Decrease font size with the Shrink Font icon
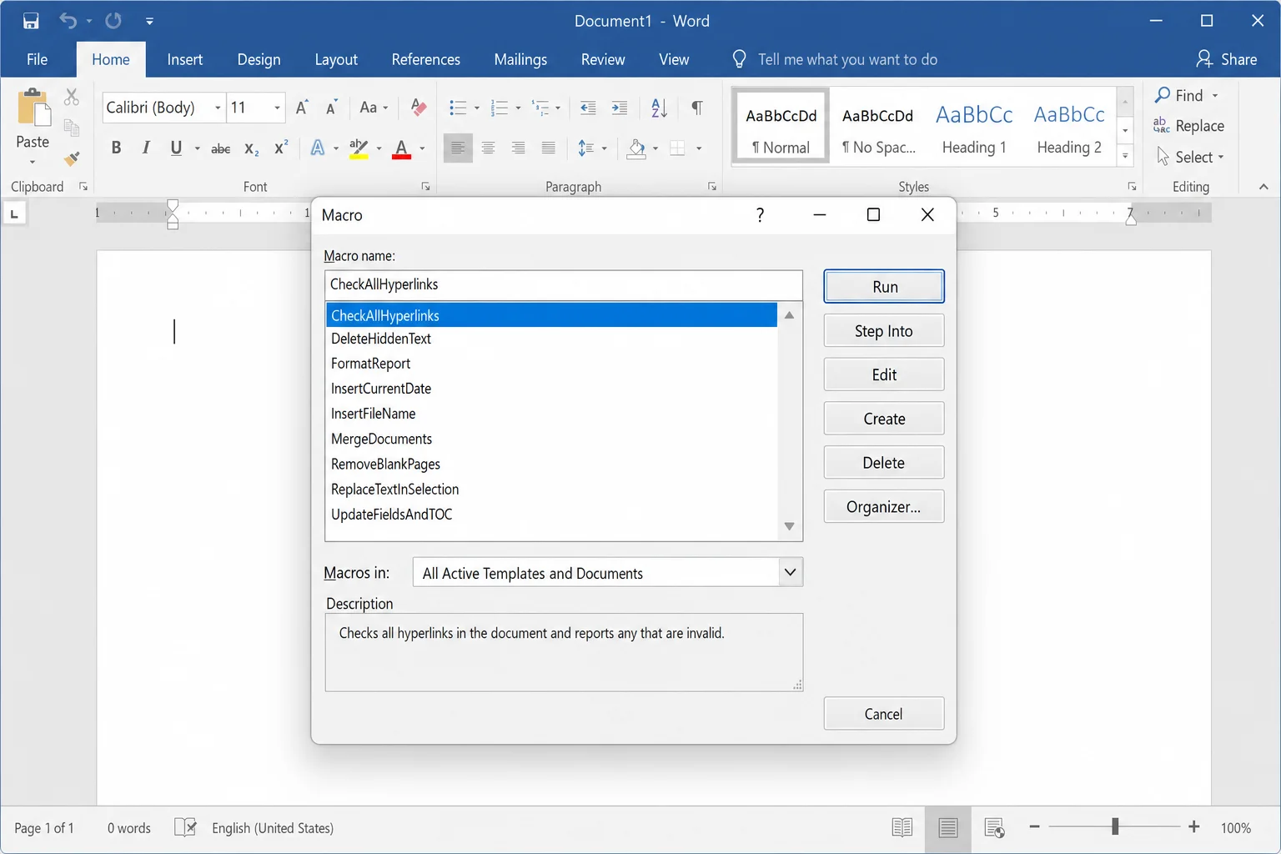The width and height of the screenshot is (1281, 854). [331, 108]
